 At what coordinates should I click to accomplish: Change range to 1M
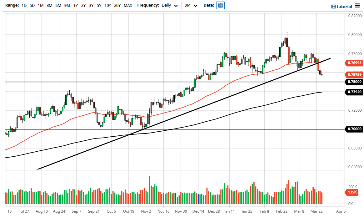(40, 5)
